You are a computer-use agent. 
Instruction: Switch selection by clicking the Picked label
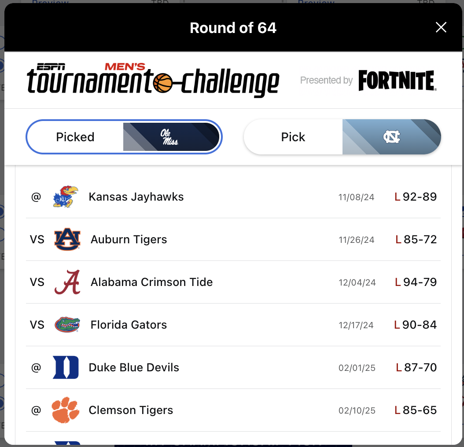(75, 137)
